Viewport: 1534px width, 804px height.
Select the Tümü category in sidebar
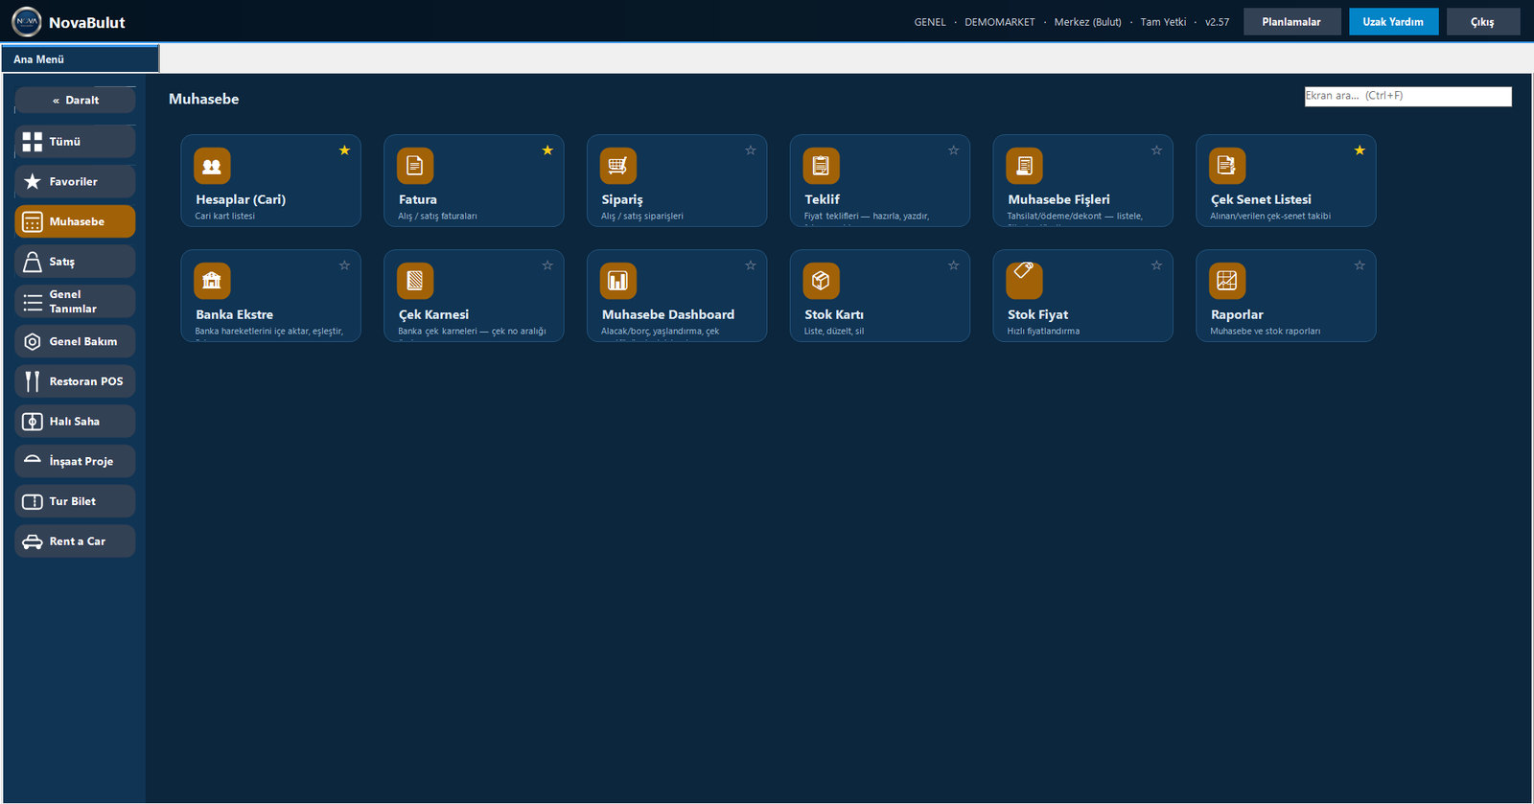pos(75,142)
